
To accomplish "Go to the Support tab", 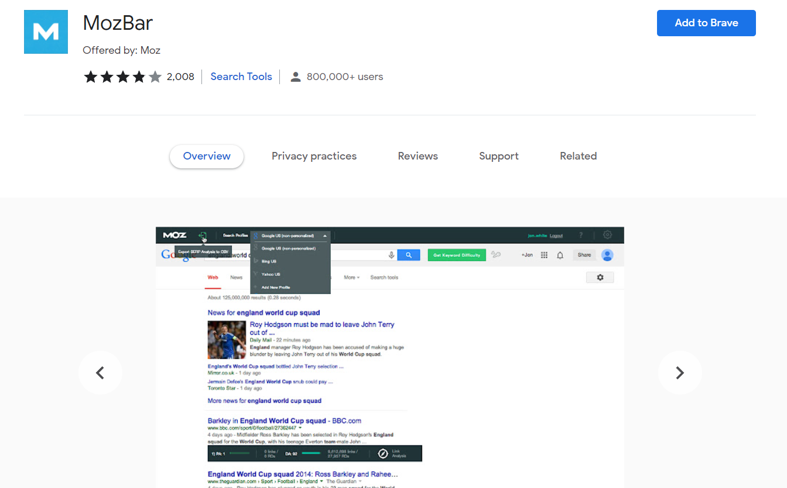I will pos(499,156).
